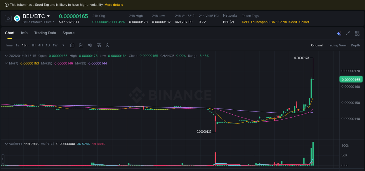Collapse the Vol(BEL) indicator chevron
This screenshot has width=365, height=171.
point(6,144)
